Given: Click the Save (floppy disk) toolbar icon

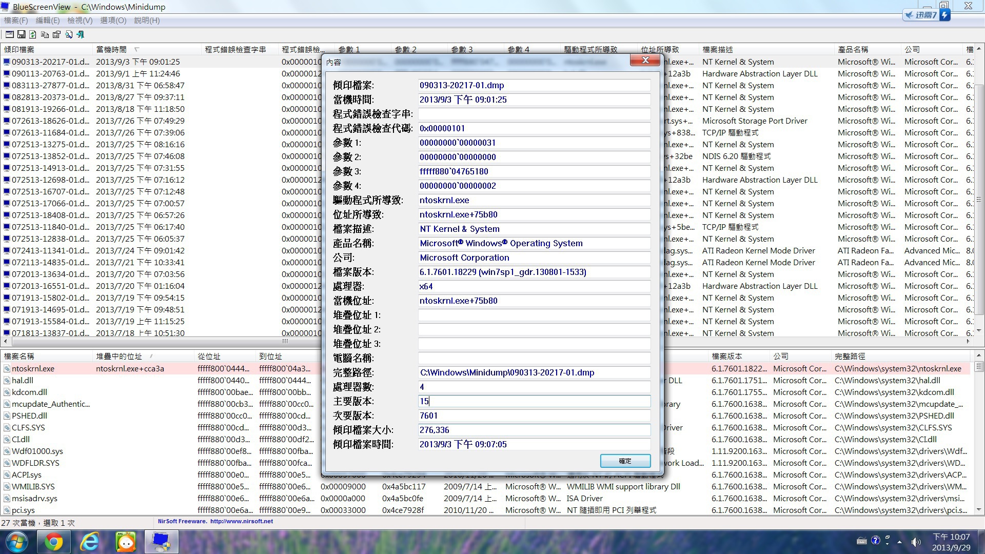Looking at the screenshot, I should click(x=22, y=34).
